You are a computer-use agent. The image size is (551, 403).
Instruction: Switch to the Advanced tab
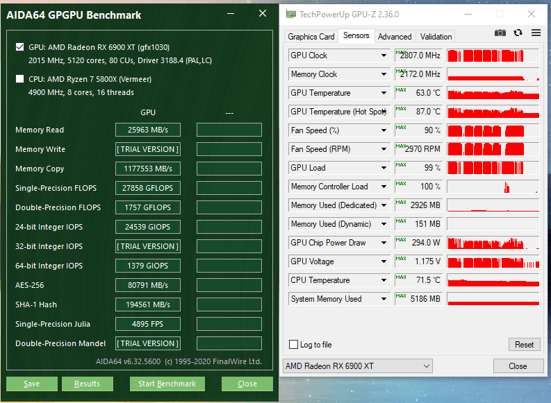tap(395, 37)
